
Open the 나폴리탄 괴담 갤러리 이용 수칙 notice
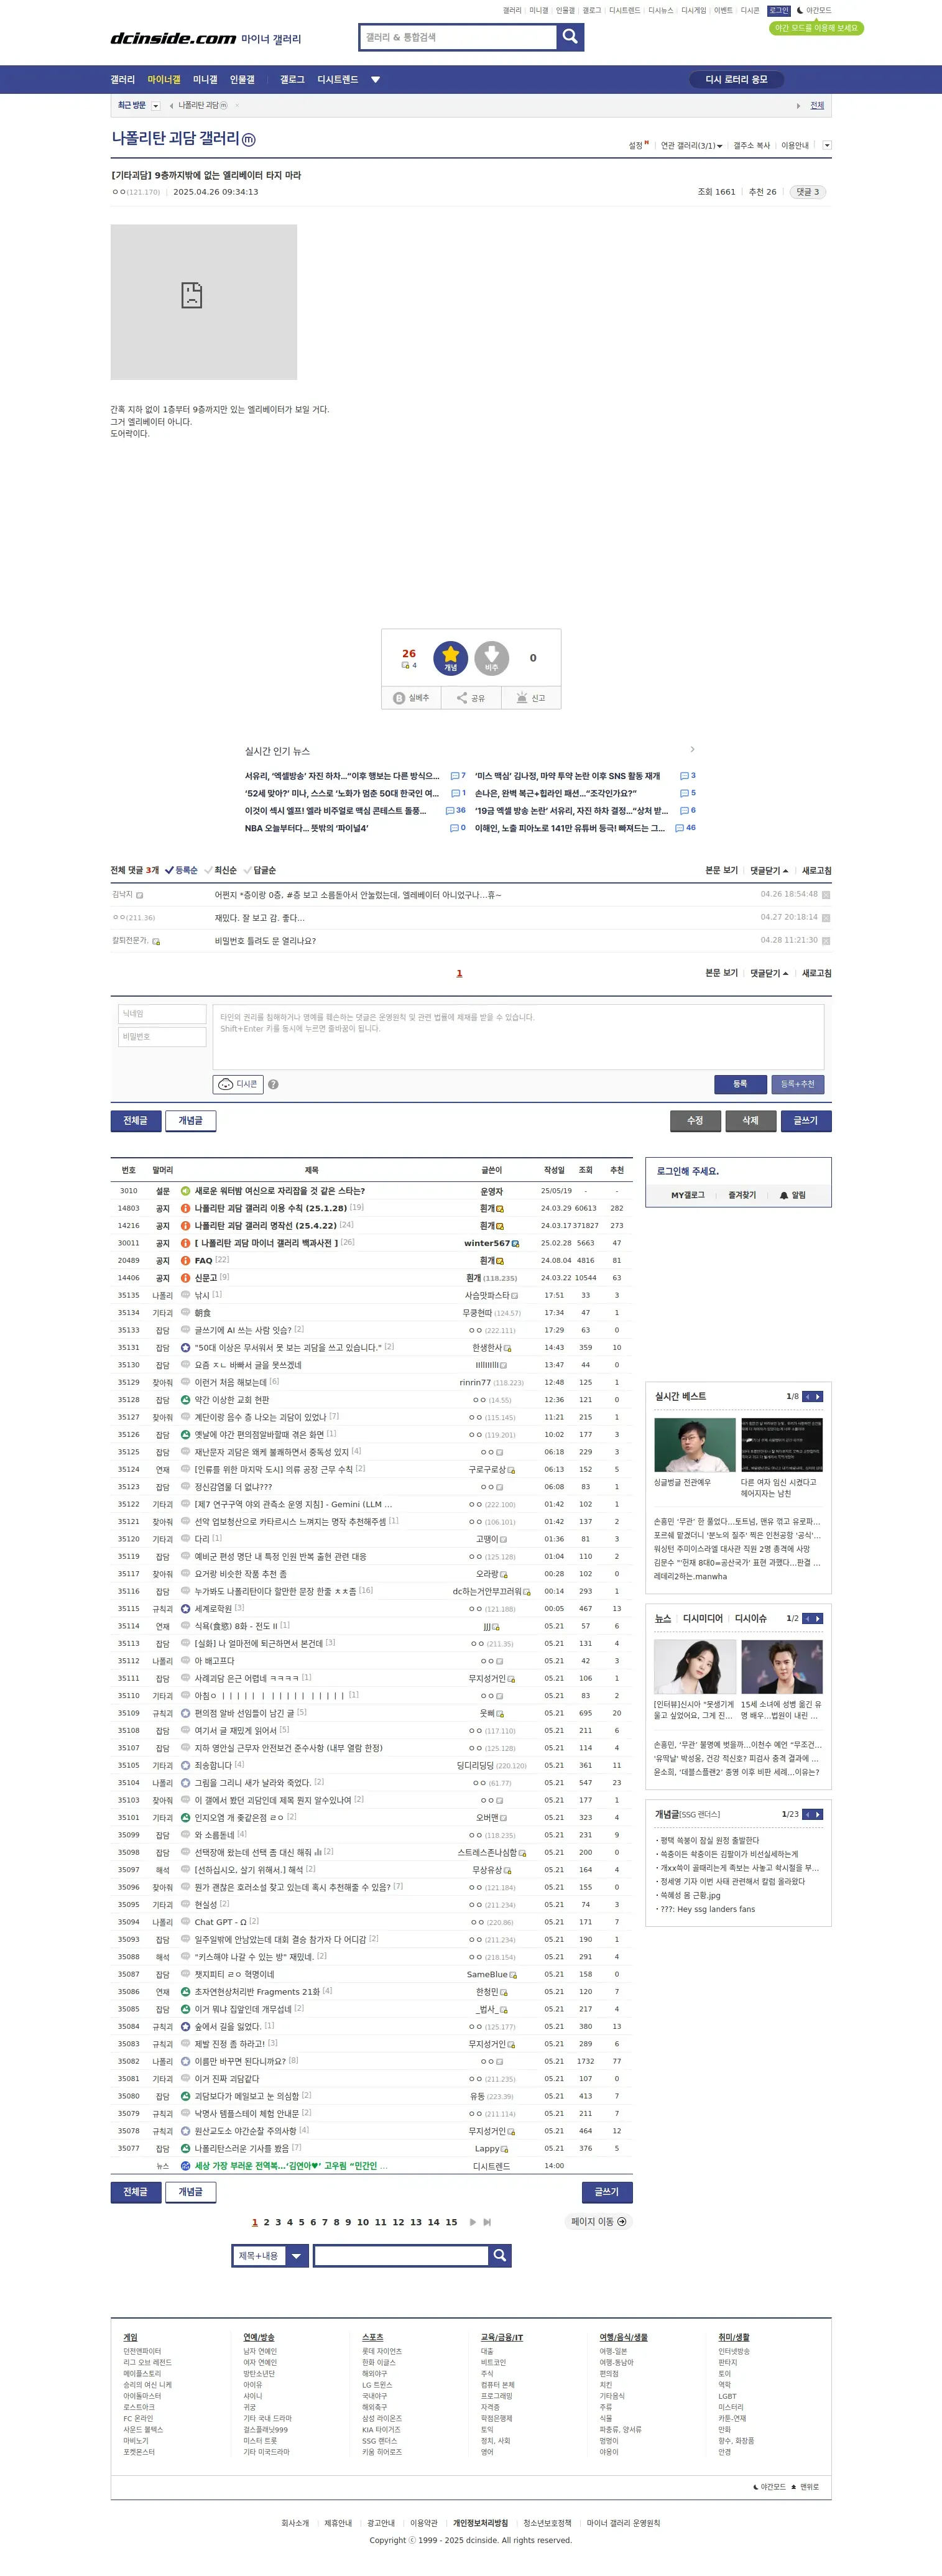click(x=271, y=1208)
